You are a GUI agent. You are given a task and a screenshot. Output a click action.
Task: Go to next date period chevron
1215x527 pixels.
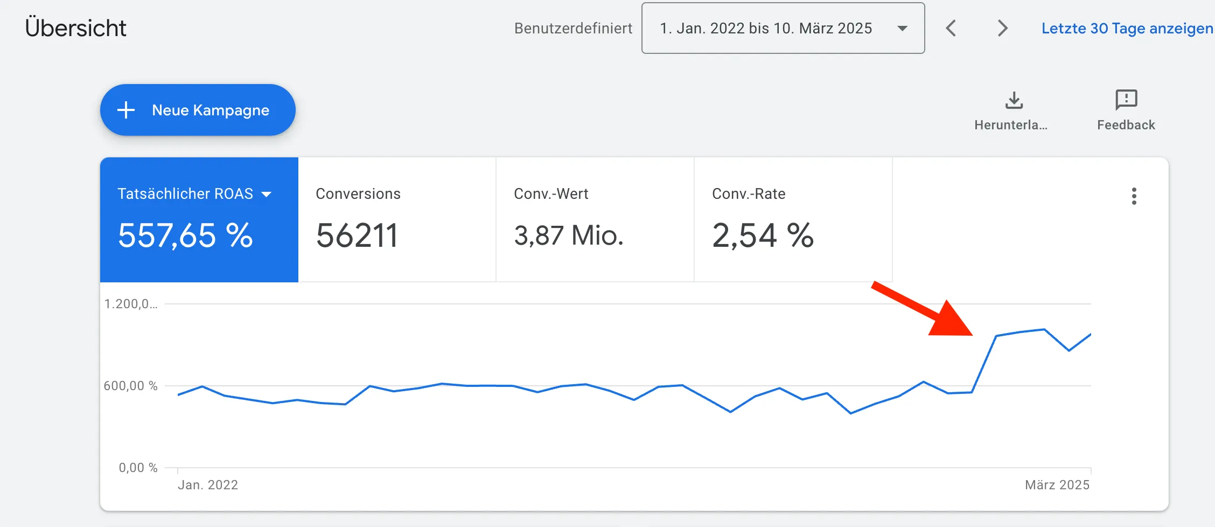coord(1002,28)
